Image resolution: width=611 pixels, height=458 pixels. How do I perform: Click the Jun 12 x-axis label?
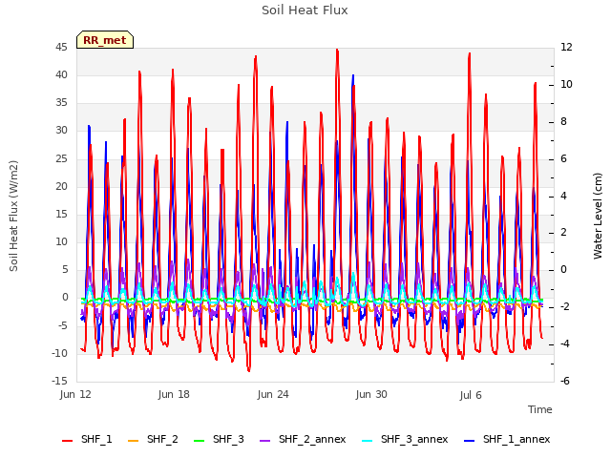pyautogui.click(x=75, y=394)
